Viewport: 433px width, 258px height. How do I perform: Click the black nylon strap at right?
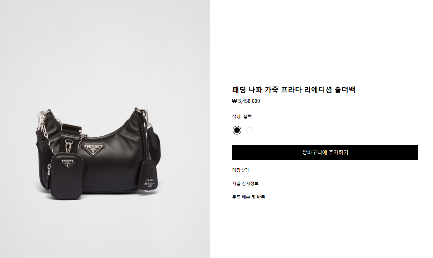[155, 147]
